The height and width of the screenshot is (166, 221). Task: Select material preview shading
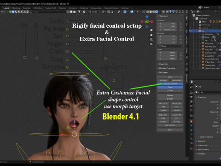tap(153, 12)
